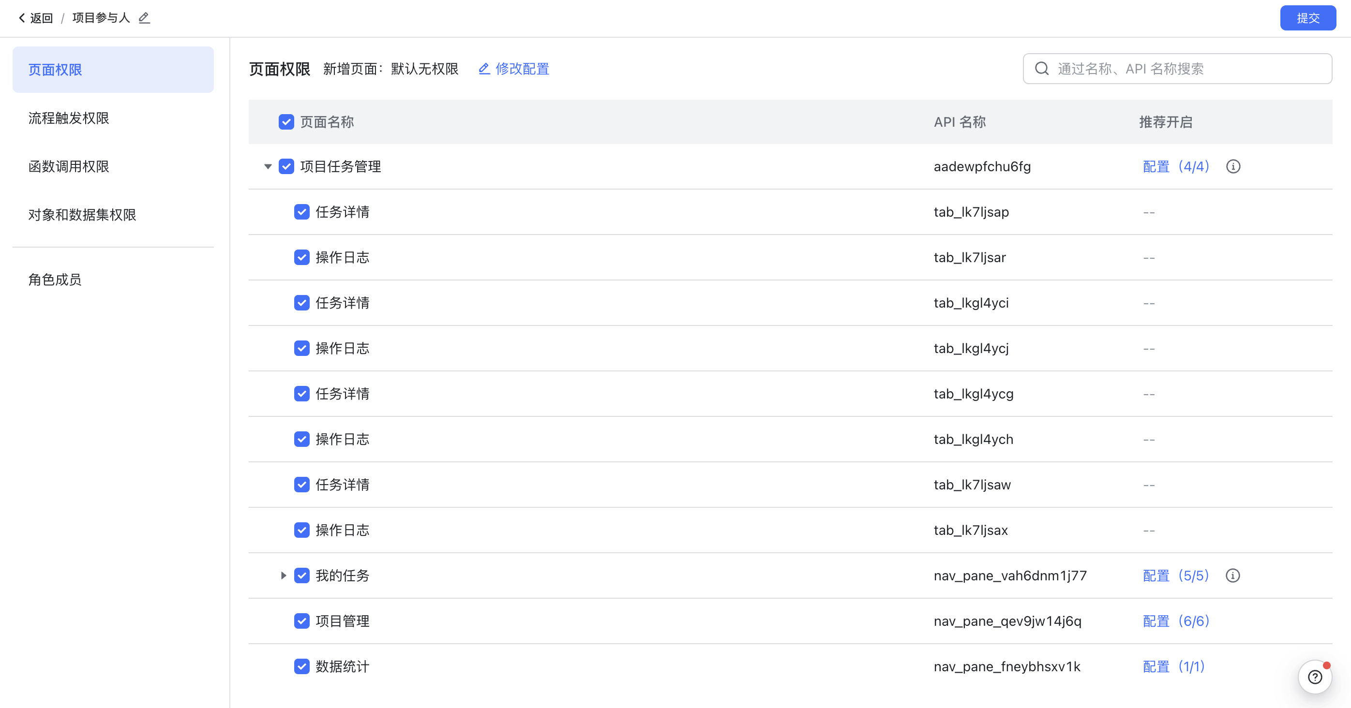
Task: Click the name and API search field
Action: point(1177,69)
